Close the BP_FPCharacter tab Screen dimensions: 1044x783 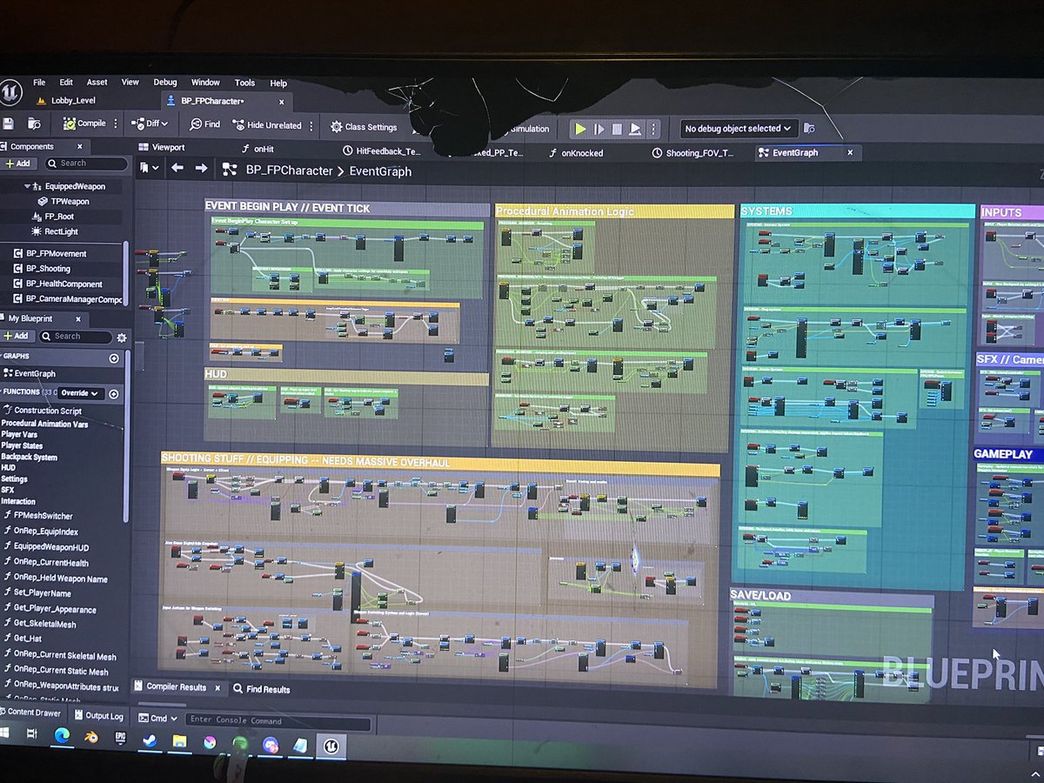(282, 102)
